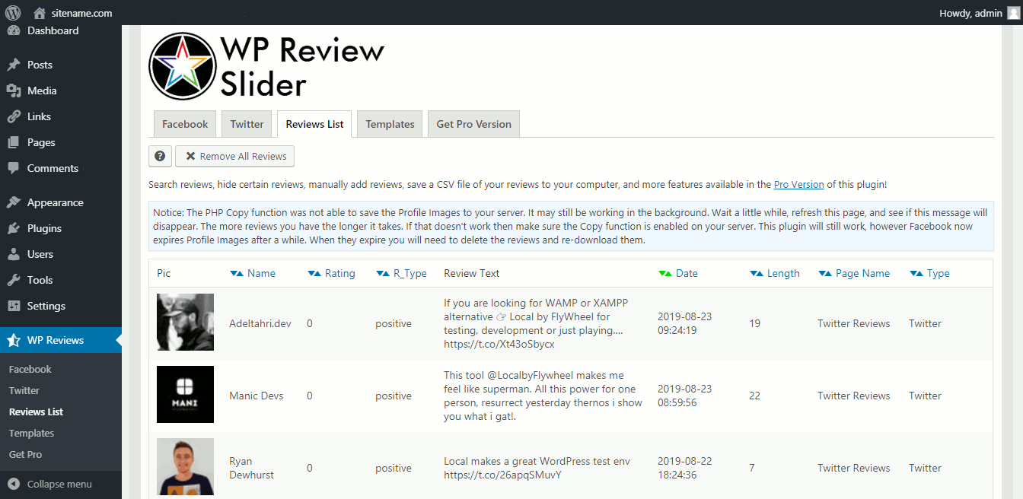This screenshot has width=1023, height=499.
Task: Click the Plugins plug icon
Action: click(14, 228)
